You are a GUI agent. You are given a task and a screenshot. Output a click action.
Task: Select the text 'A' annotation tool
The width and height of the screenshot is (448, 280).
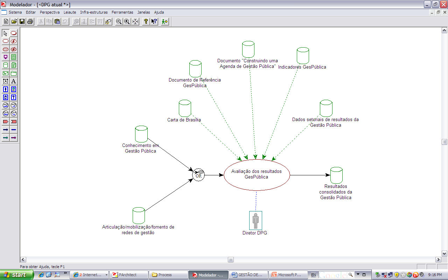click(14, 82)
